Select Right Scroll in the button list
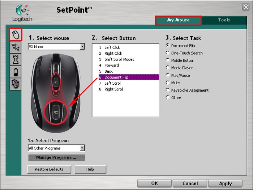 pos(129,89)
